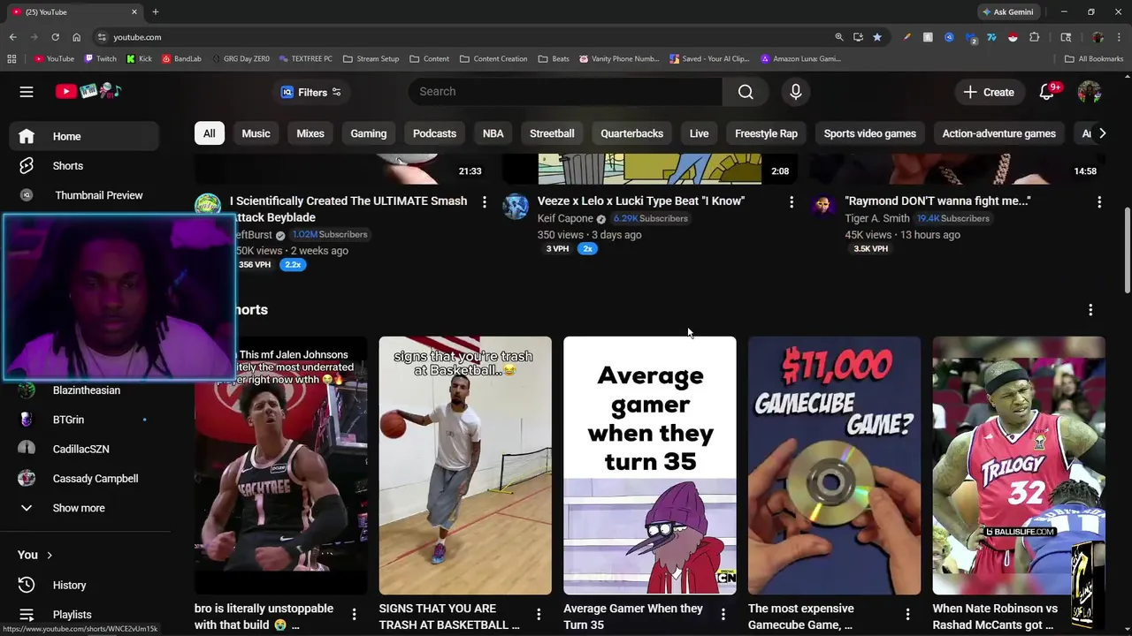
Task: Show more category chips with right arrow
Action: coord(1102,133)
